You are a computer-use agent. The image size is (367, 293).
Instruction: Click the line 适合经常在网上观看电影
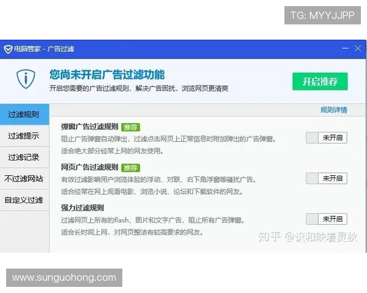point(152,192)
